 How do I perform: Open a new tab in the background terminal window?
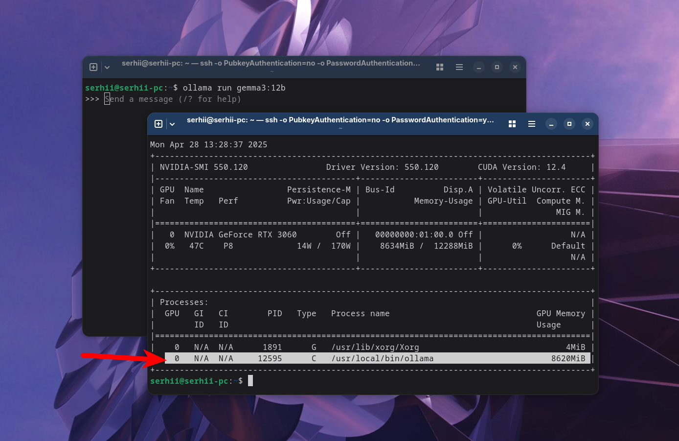[93, 67]
